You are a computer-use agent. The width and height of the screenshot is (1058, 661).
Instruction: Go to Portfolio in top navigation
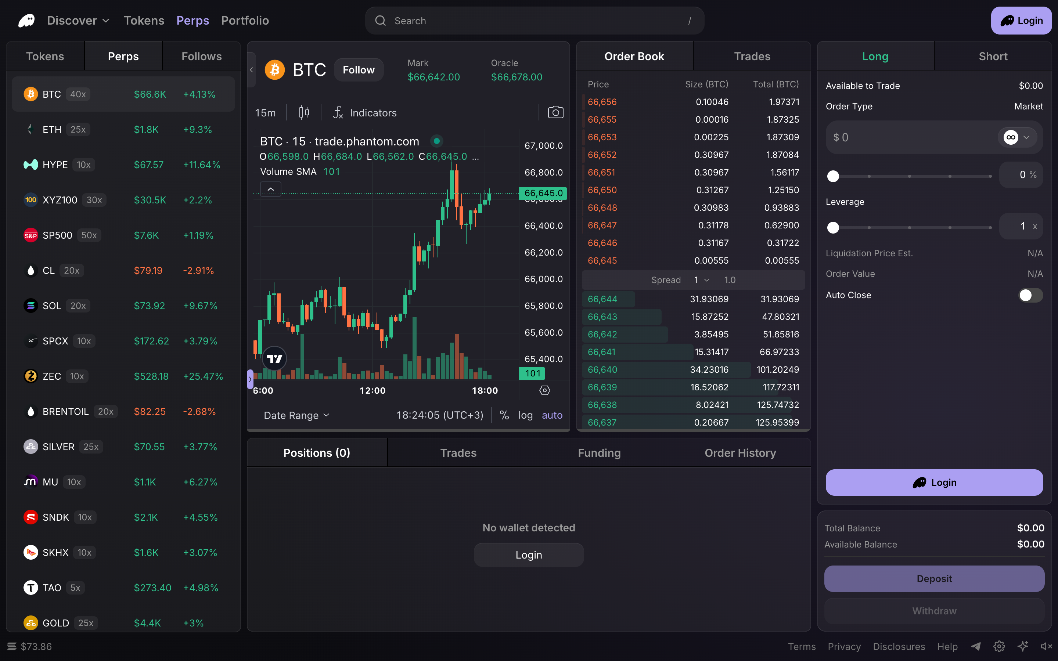(x=245, y=21)
